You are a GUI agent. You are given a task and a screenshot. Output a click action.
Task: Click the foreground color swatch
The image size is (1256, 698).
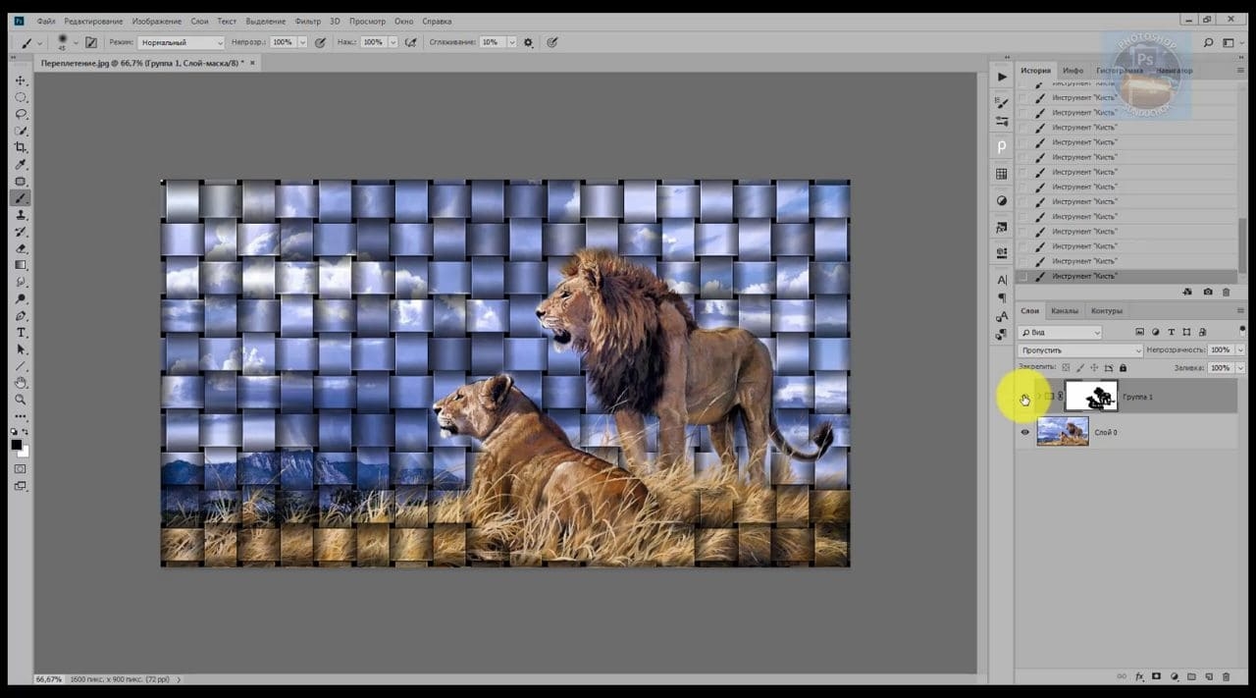17,445
